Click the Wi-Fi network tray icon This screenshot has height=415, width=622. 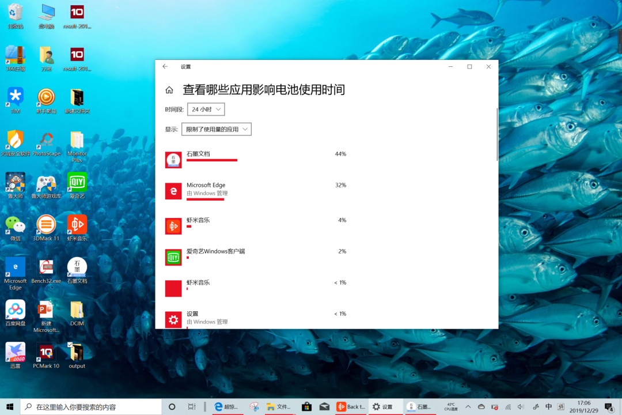click(508, 407)
